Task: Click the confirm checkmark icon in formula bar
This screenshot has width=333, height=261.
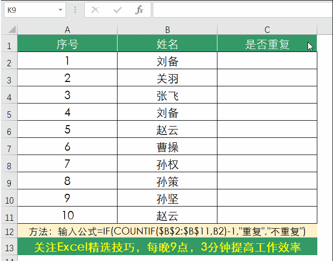Action: [x=118, y=10]
